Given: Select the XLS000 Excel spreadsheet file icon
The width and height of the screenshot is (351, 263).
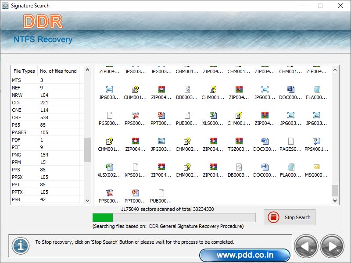Looking at the screenshot, I should point(212,117).
